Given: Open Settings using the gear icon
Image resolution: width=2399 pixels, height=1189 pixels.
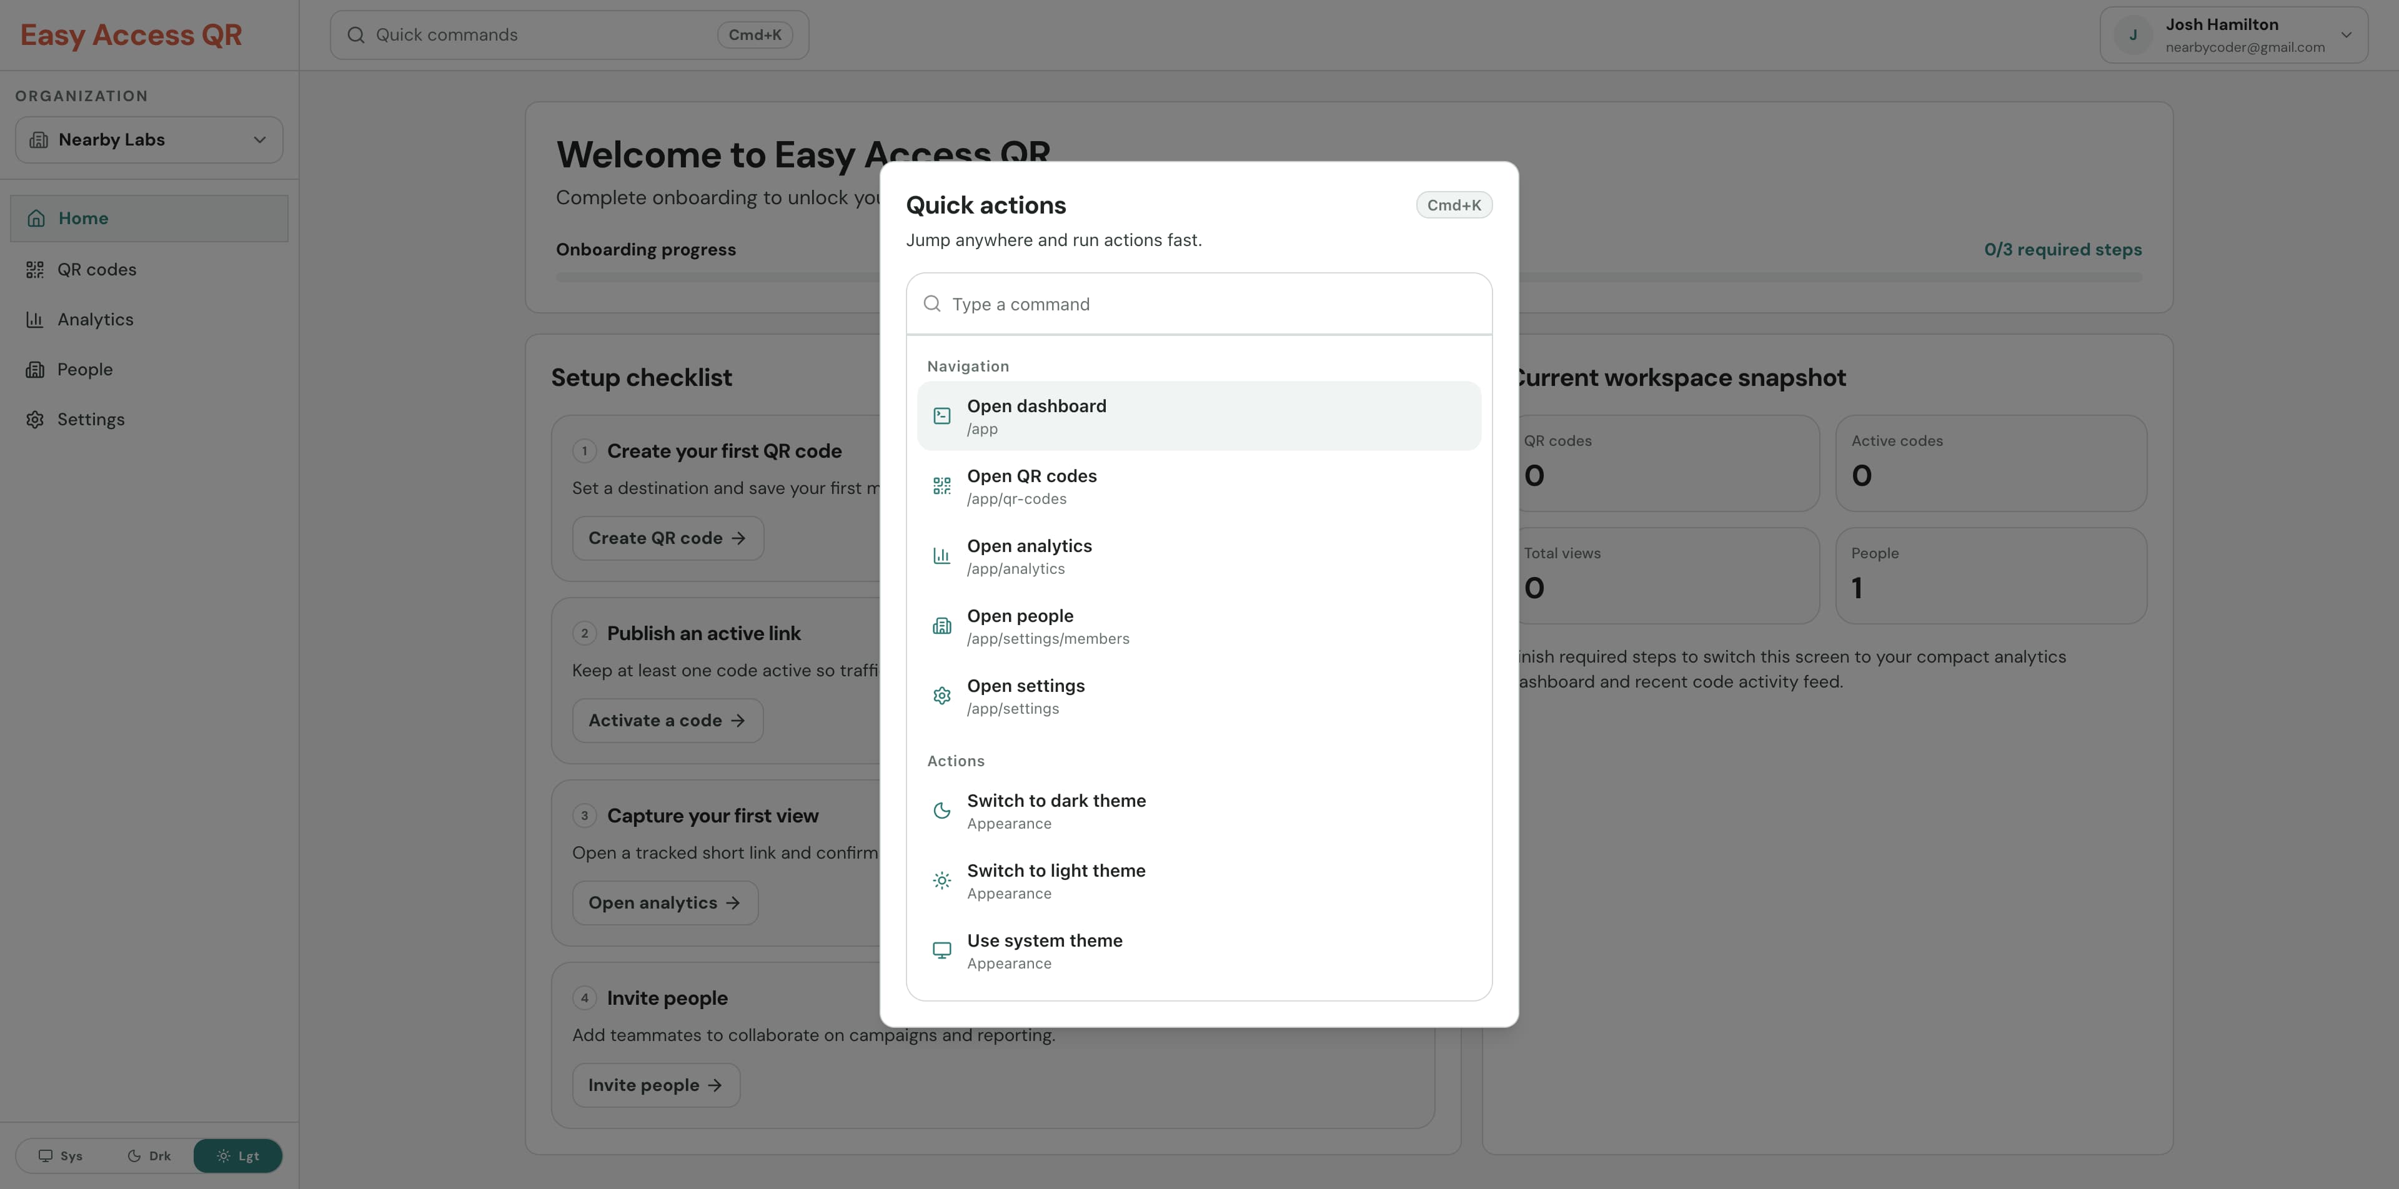Looking at the screenshot, I should pos(34,419).
